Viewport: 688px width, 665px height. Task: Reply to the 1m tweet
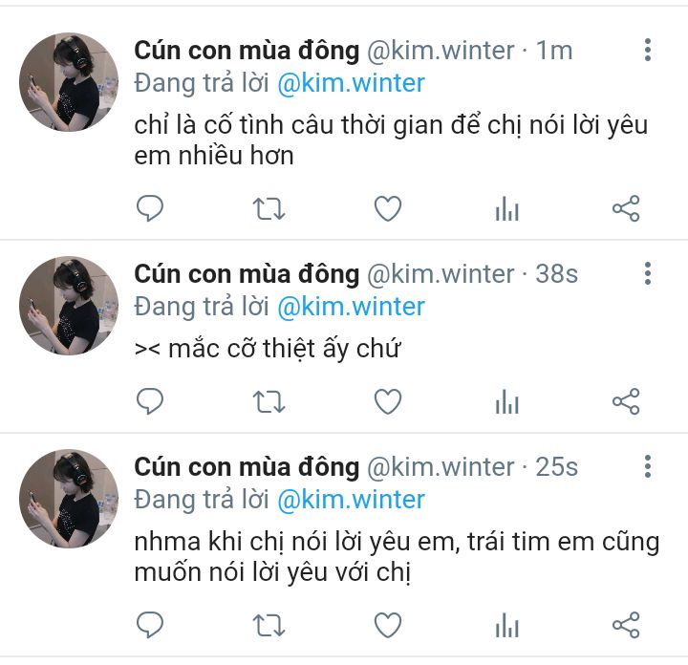(150, 208)
